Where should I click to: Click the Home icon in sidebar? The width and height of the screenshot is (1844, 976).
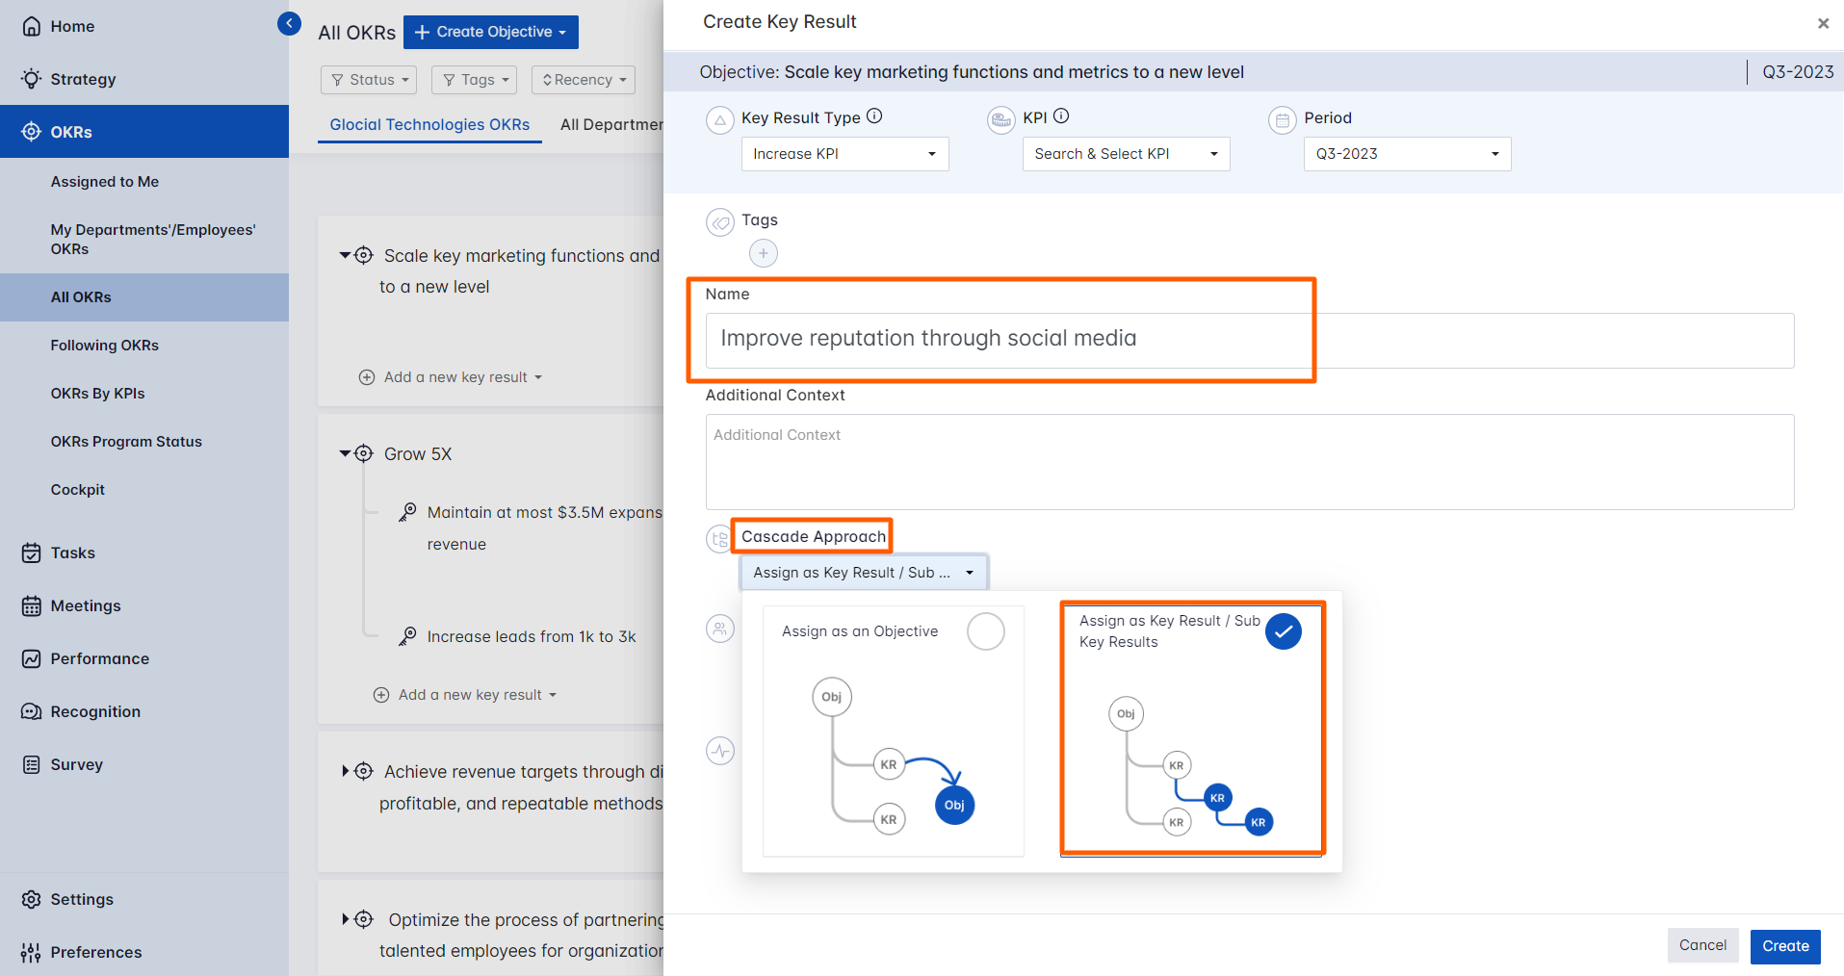(32, 26)
